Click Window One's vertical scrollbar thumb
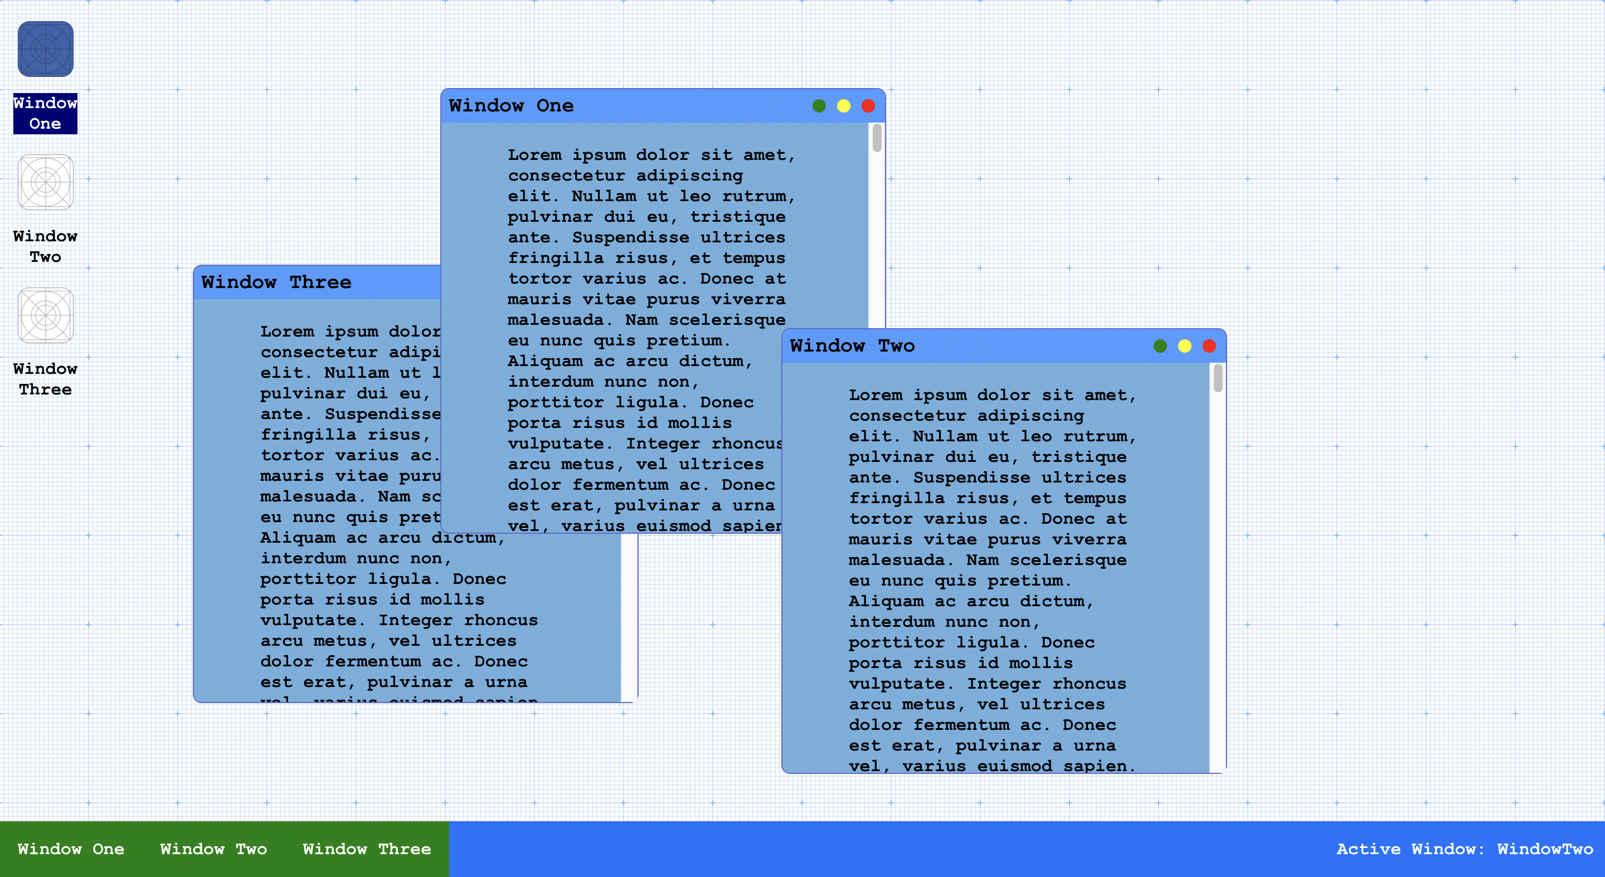Viewport: 1605px width, 877px height. pyautogui.click(x=877, y=138)
